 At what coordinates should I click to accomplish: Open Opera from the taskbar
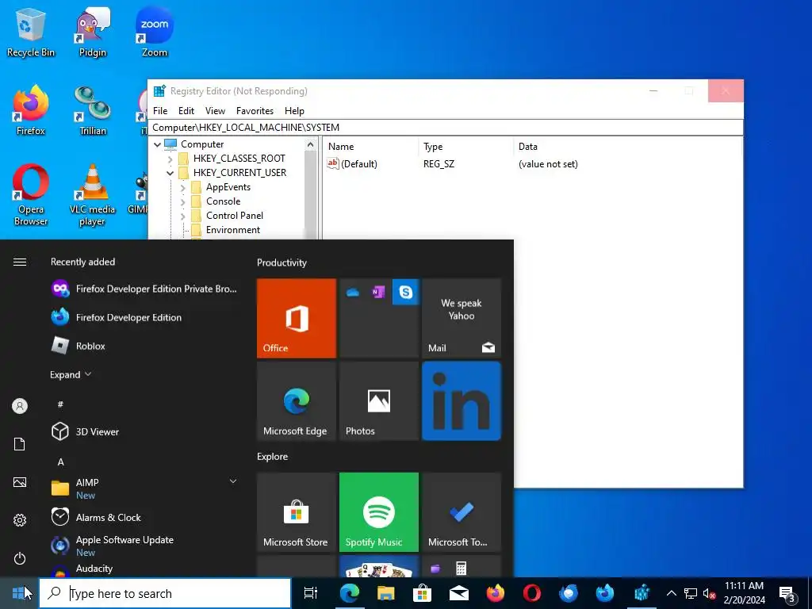[531, 593]
